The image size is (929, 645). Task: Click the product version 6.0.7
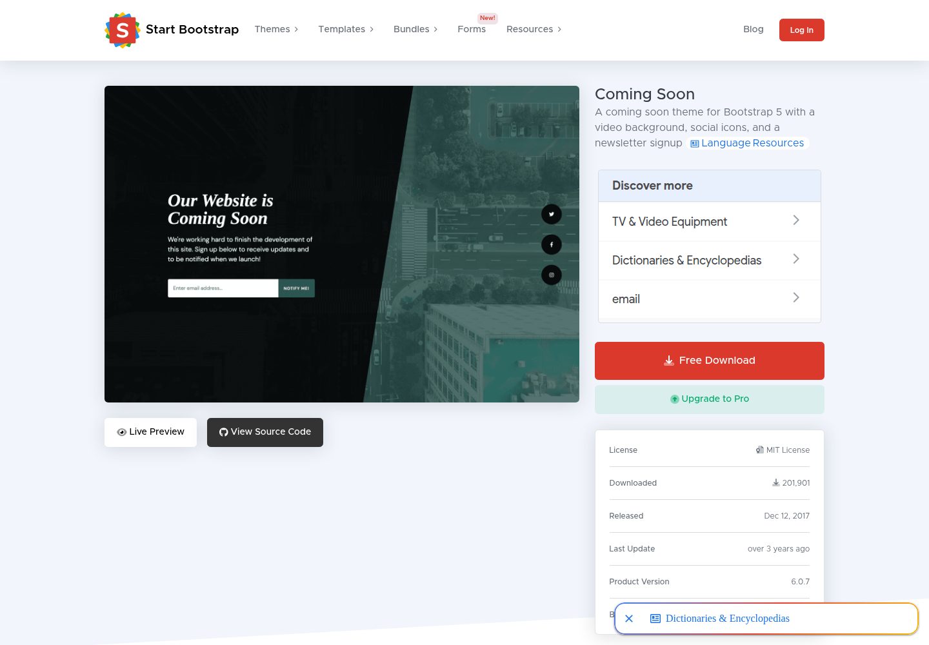pos(800,582)
